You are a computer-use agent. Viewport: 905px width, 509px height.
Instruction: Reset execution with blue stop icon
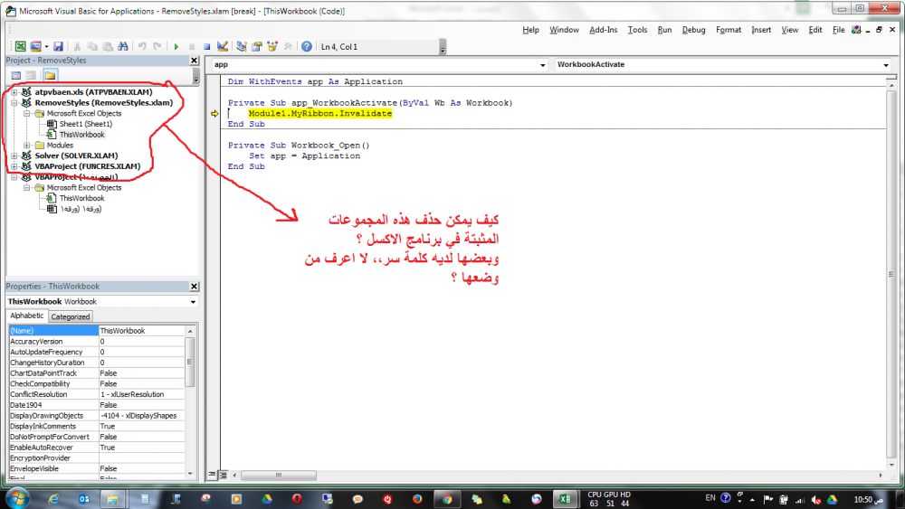(x=206, y=47)
